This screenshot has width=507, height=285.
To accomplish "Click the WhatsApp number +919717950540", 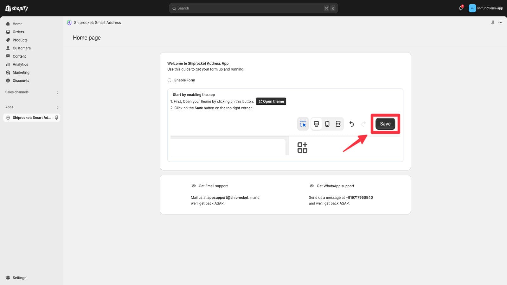I will pyautogui.click(x=359, y=198).
